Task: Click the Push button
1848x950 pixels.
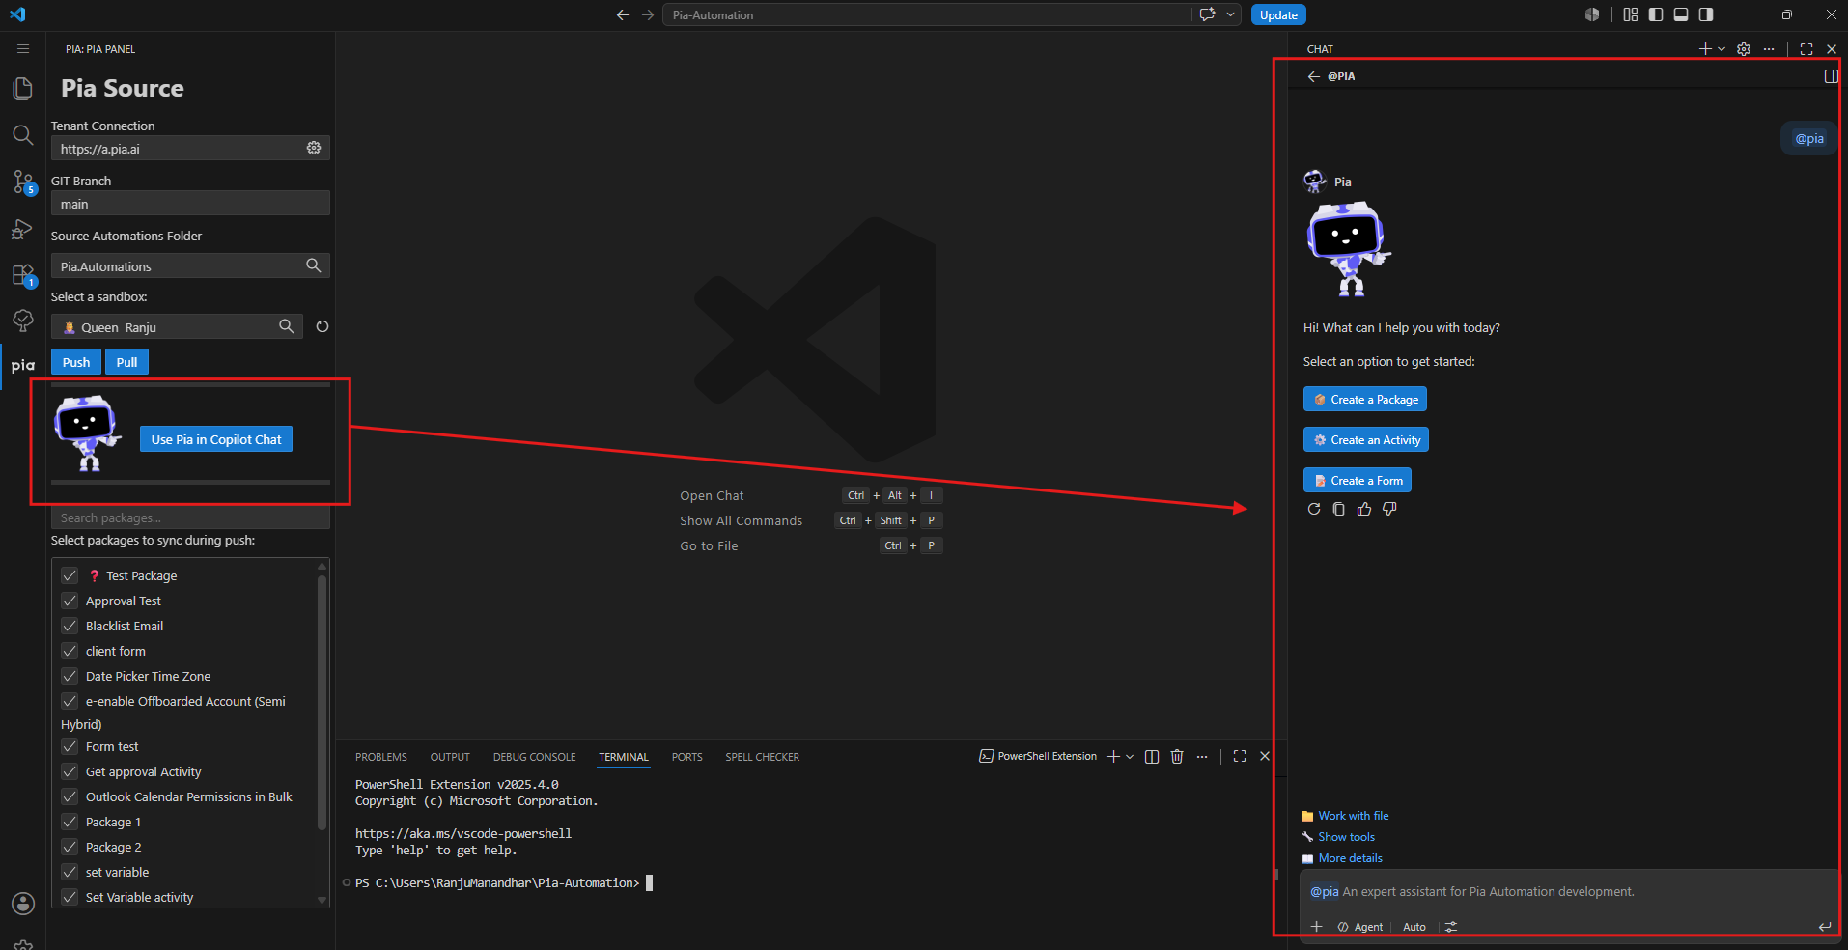Action: [76, 362]
